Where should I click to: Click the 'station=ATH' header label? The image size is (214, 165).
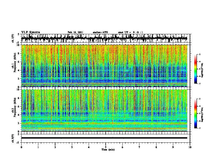click(100, 32)
